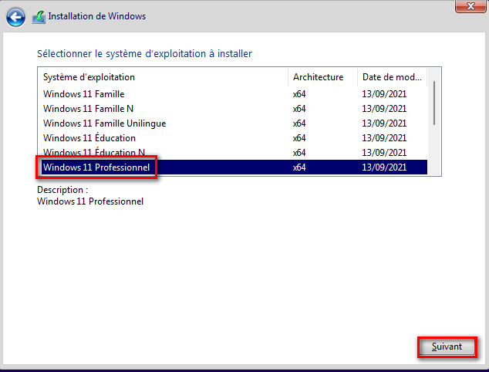Viewport: 489px width, 372px height.
Task: Click the Description text Windows 11 Professionnel
Action: pos(90,201)
